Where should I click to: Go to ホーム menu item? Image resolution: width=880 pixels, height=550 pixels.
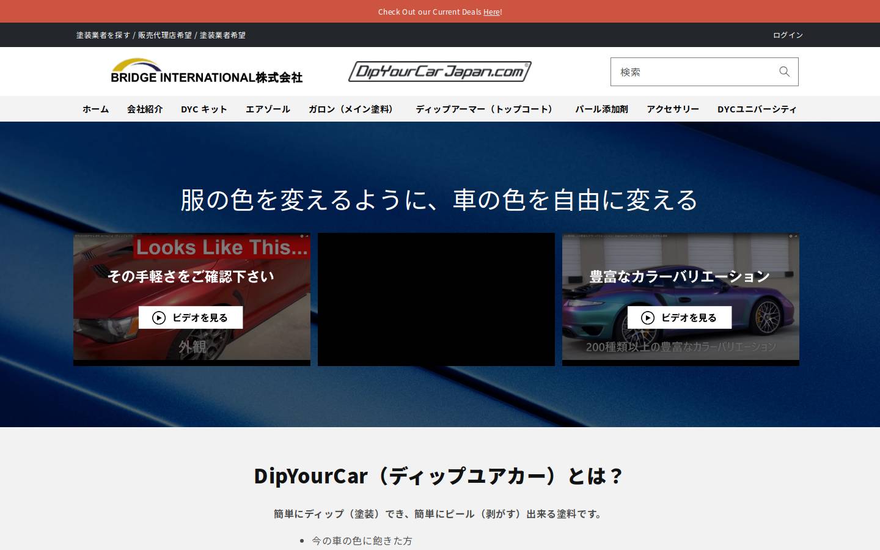[x=95, y=109]
